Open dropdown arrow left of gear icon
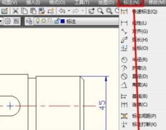 [x=1, y=21]
